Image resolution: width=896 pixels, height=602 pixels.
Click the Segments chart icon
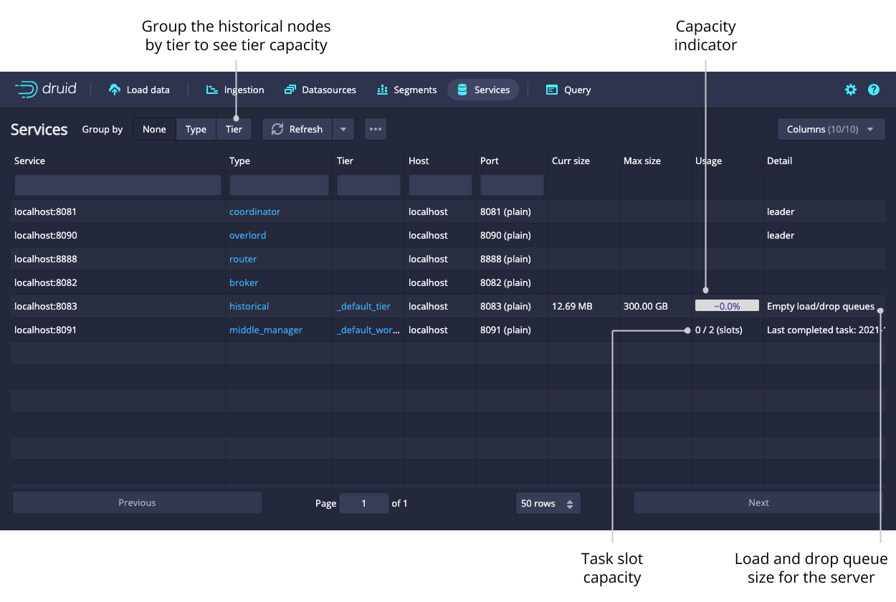382,90
